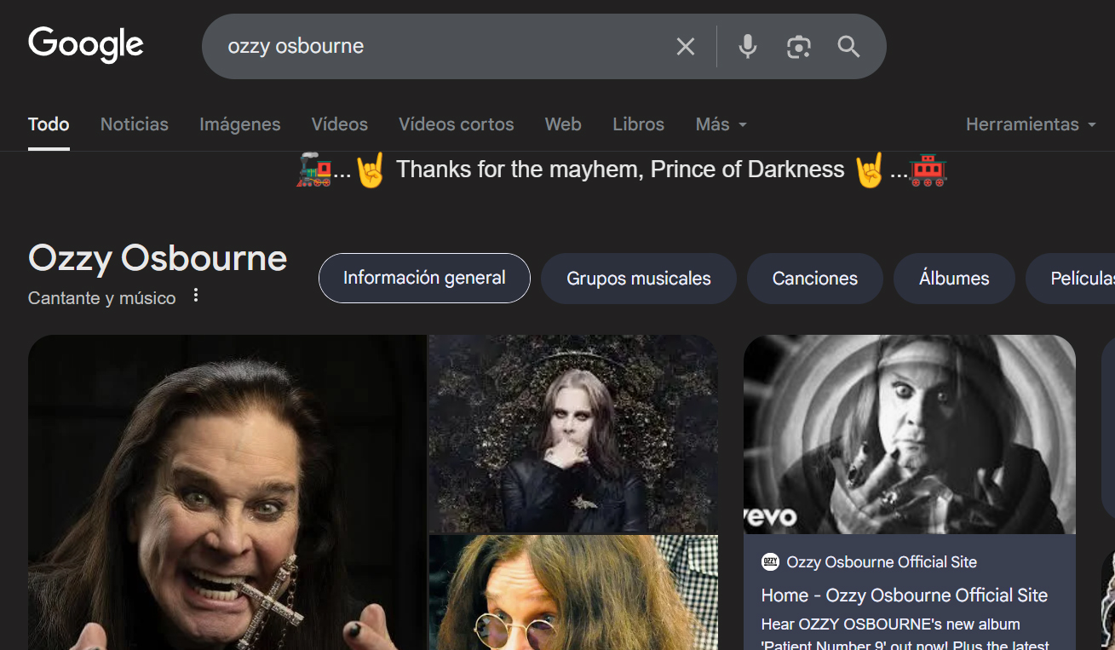The height and width of the screenshot is (650, 1115).
Task: Click the magnifying glass search button
Action: [x=848, y=47]
